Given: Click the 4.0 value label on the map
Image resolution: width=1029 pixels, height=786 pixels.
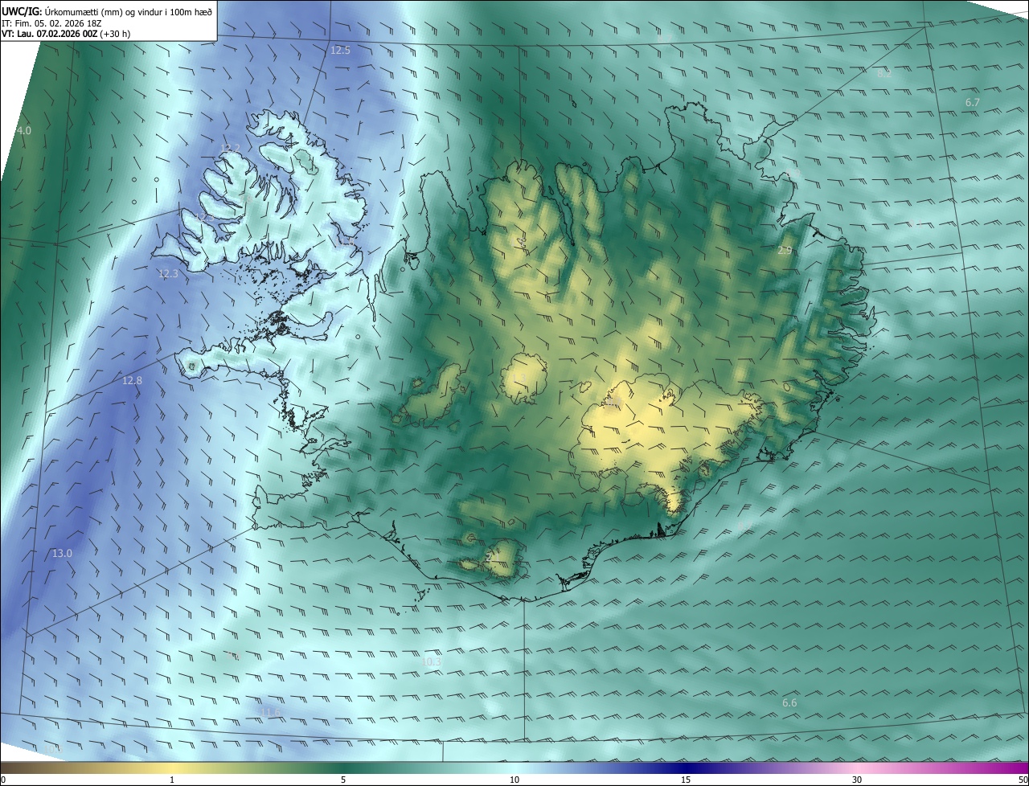Looking at the screenshot, I should [23, 130].
